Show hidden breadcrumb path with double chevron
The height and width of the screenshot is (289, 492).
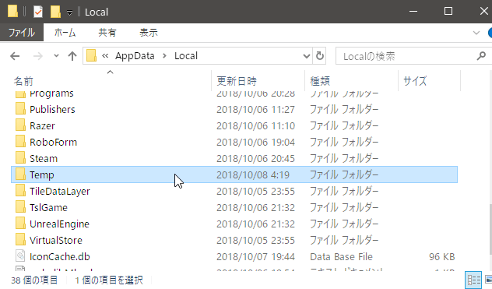[x=105, y=56]
